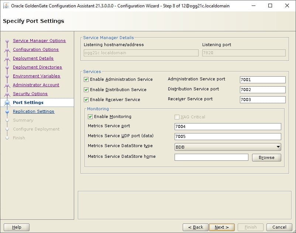Click the Listening hostname/address field
Screen dimensions: 296x233
(x=141, y=53)
